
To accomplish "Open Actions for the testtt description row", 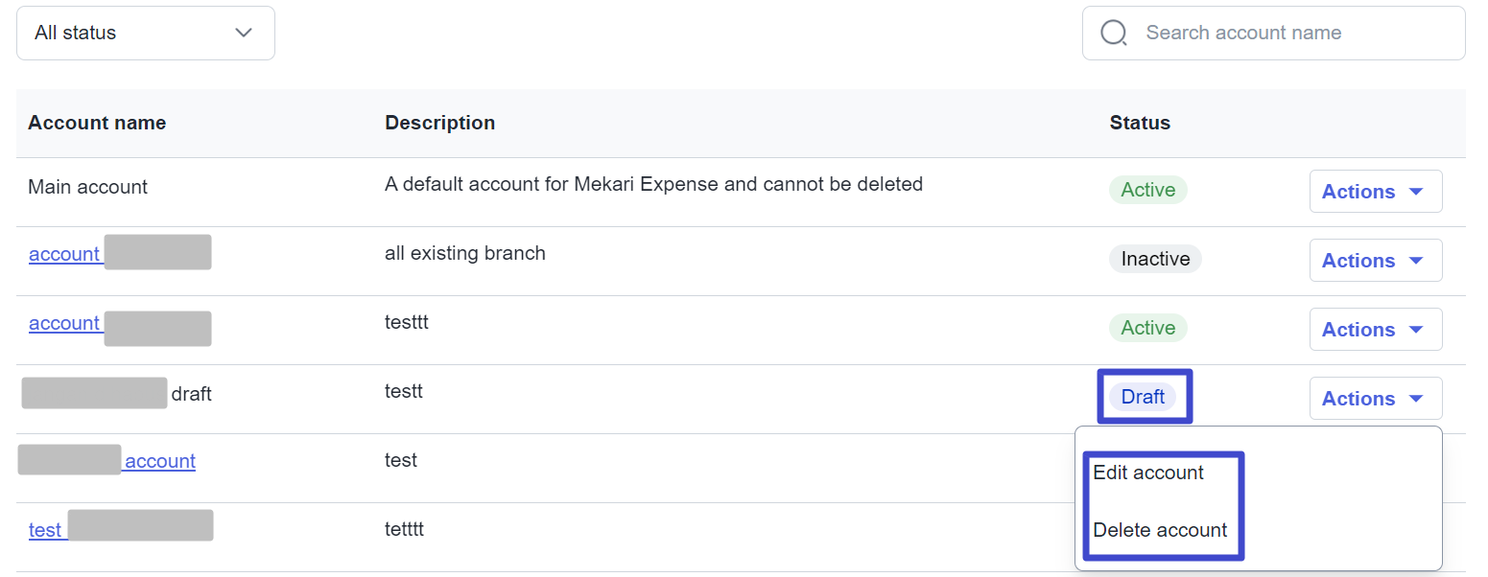I will [x=1375, y=330].
